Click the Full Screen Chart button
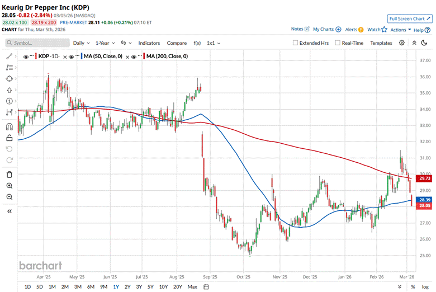The image size is (436, 292). click(x=410, y=18)
